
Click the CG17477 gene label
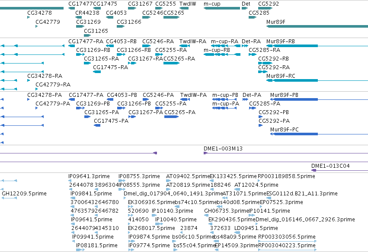pyautogui.click(x=80, y=4)
